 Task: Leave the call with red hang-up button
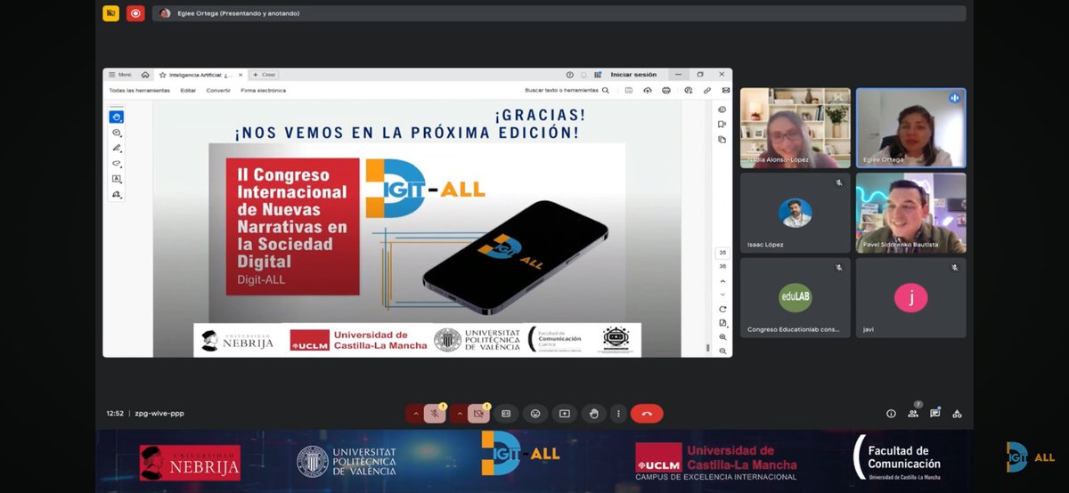[x=647, y=413]
